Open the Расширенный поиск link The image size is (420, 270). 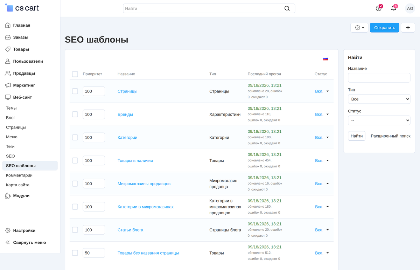point(391,136)
